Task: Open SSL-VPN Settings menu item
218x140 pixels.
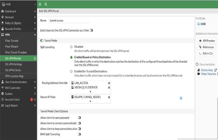Action: click(x=14, y=64)
